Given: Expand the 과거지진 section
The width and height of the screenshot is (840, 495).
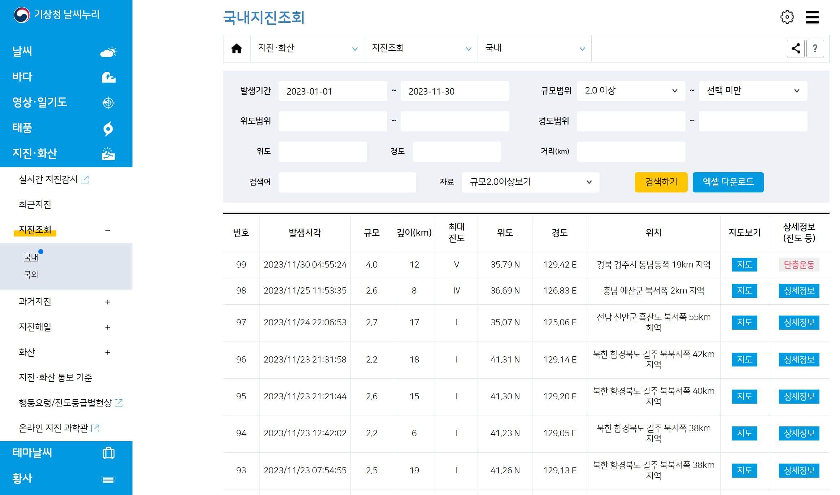Looking at the screenshot, I should pyautogui.click(x=108, y=302).
